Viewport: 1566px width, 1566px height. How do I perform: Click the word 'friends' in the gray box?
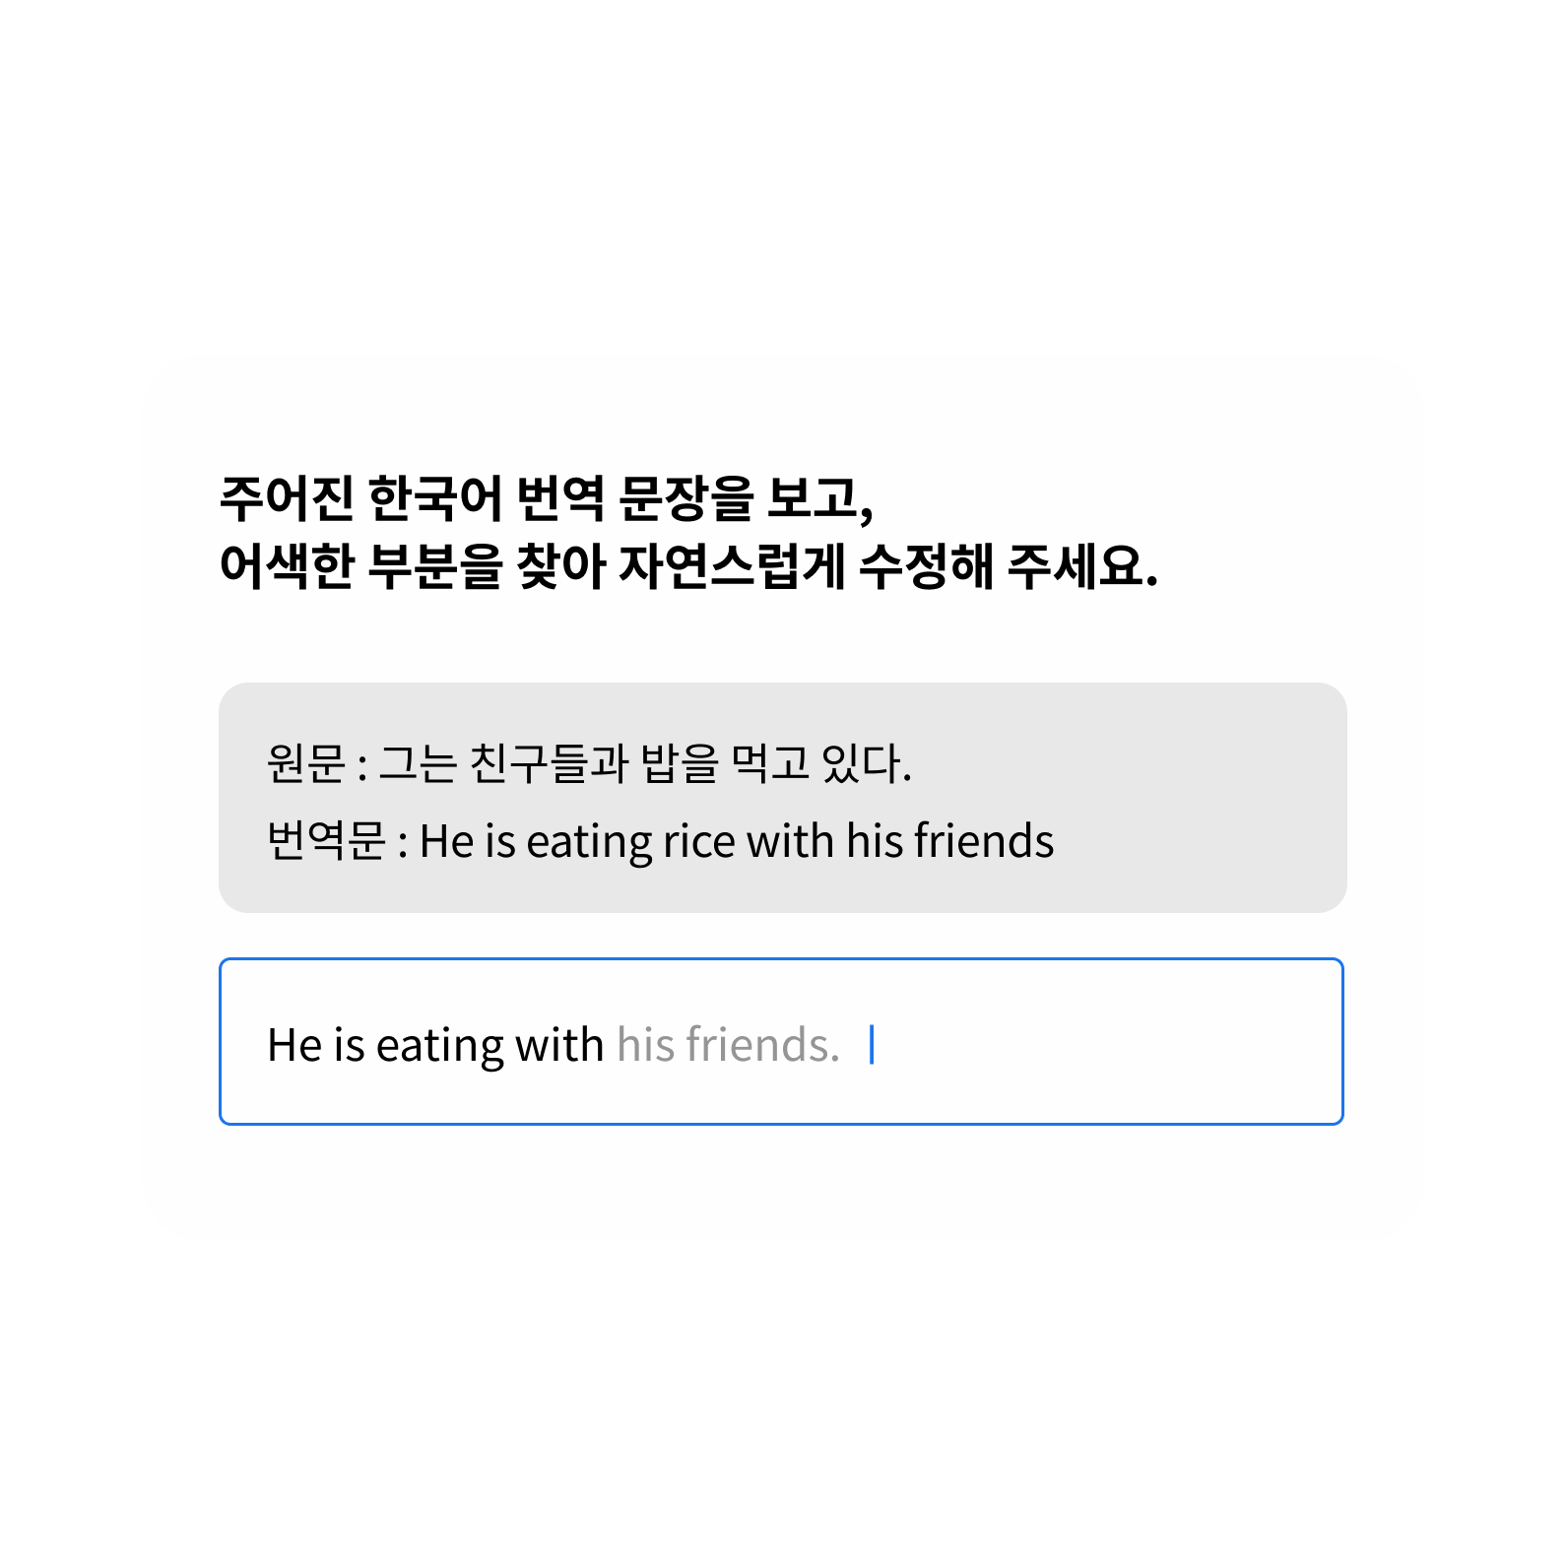coord(984,842)
